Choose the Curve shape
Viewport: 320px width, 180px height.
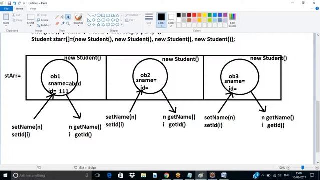click(94, 15)
